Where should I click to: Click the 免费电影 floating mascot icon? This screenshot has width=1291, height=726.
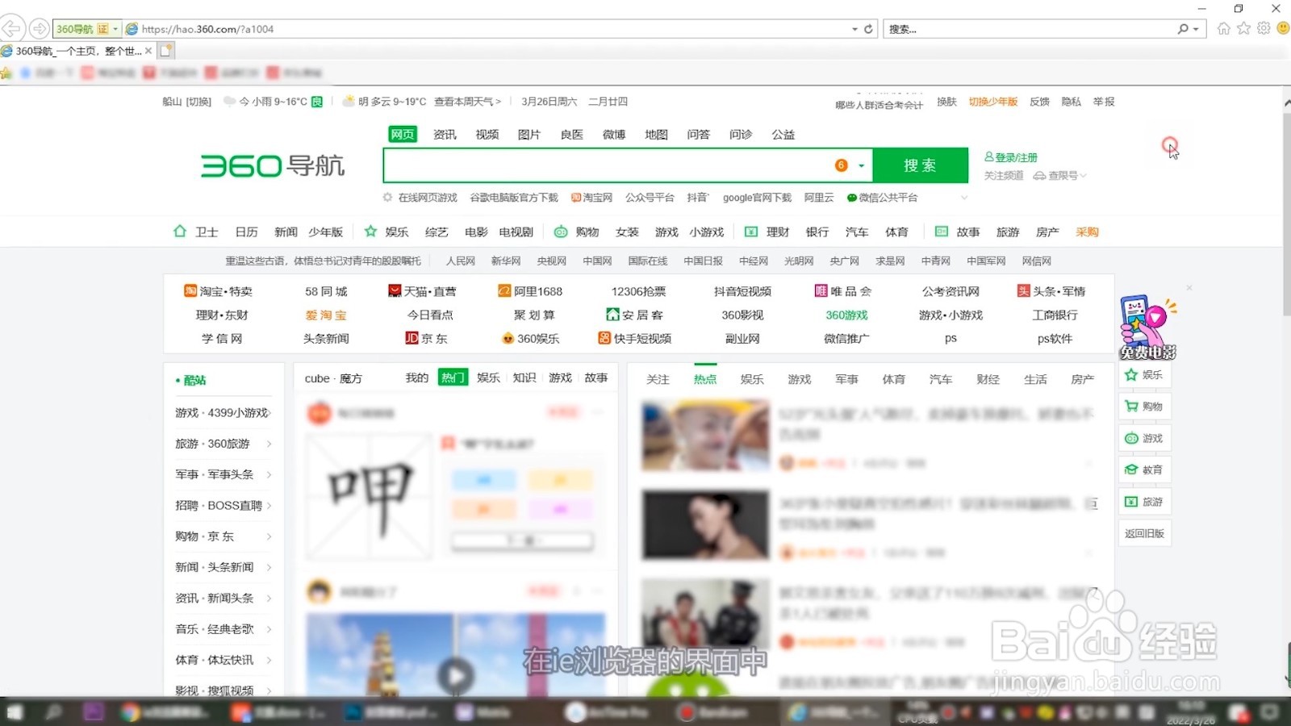[x=1147, y=327]
